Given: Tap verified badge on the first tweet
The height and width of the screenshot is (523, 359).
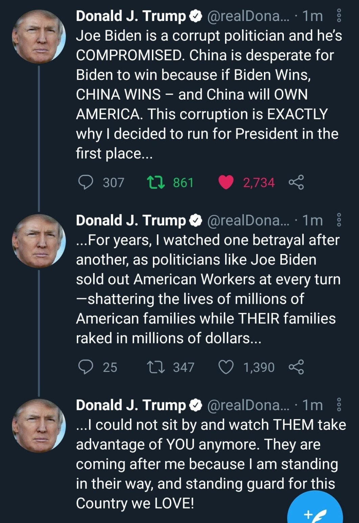Looking at the screenshot, I should tap(196, 16).
